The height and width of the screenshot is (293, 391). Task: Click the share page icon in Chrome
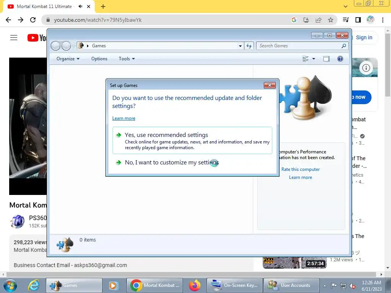coord(318,20)
